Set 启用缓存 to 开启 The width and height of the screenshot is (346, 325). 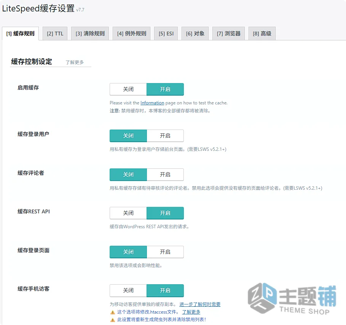click(165, 89)
